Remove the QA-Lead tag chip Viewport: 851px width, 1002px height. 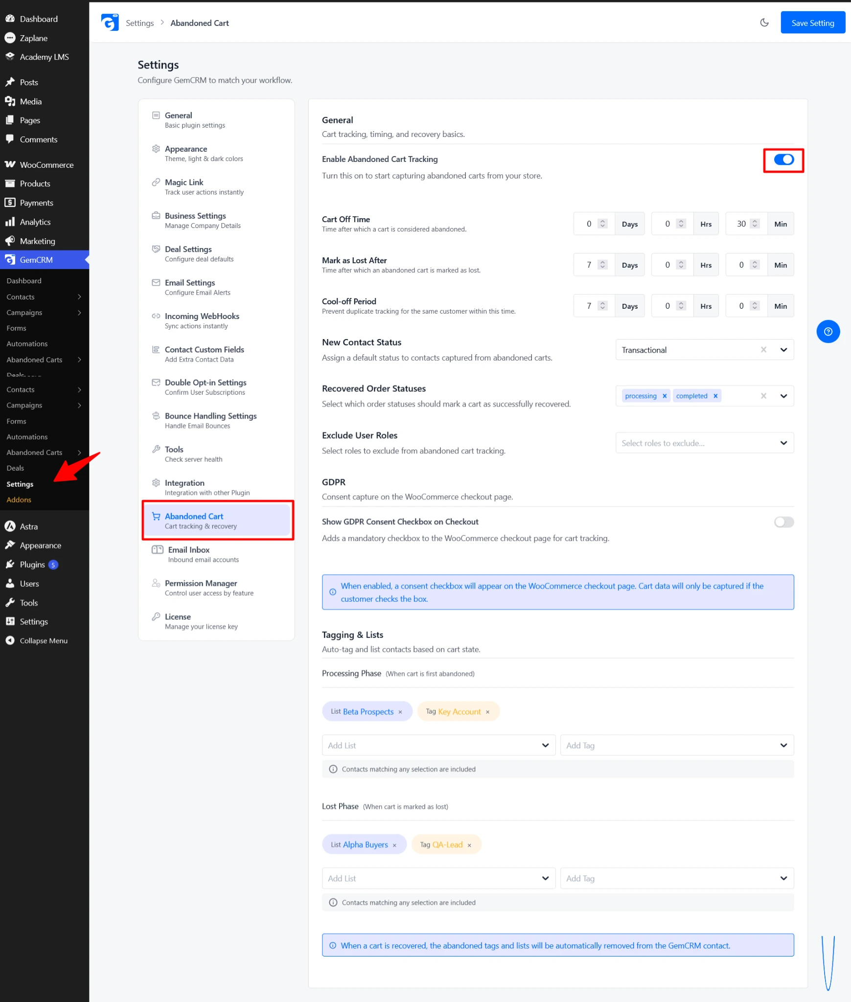click(x=469, y=845)
